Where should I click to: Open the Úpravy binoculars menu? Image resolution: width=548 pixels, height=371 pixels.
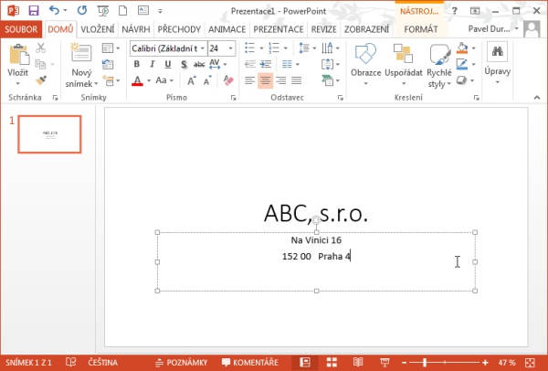[498, 63]
